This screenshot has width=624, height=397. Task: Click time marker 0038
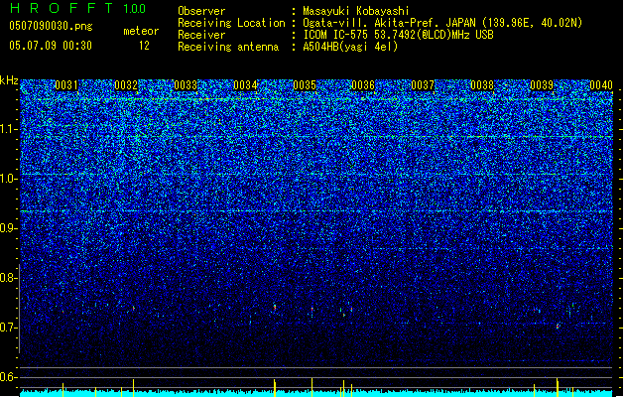(x=482, y=85)
